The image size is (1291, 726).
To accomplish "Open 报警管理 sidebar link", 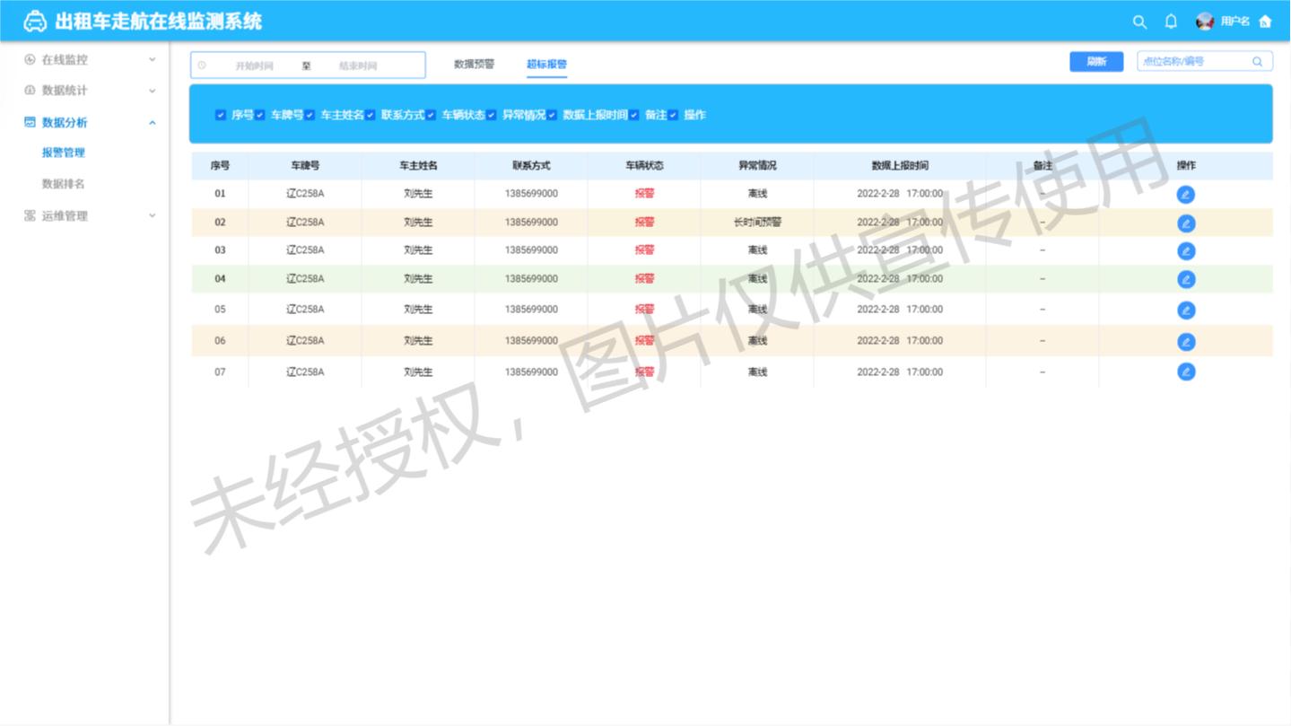I will (63, 153).
